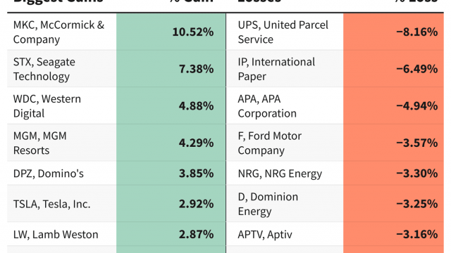The image size is (451, 253).
Task: Select F, Ford Motor Company cell
Action: click(285, 143)
